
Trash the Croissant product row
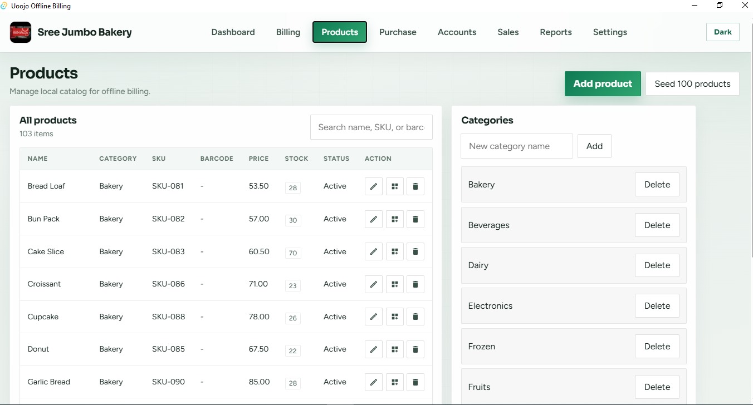(x=415, y=284)
